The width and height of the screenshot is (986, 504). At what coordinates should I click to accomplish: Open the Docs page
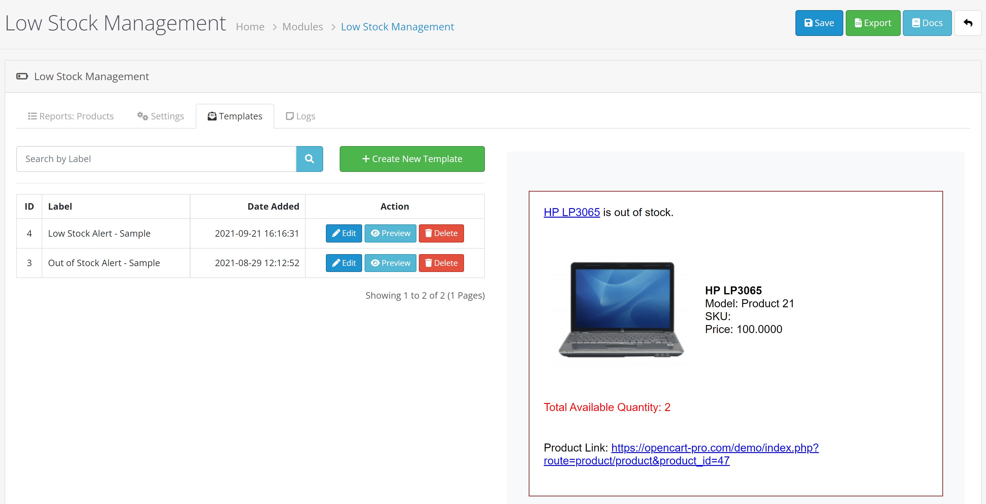point(927,23)
